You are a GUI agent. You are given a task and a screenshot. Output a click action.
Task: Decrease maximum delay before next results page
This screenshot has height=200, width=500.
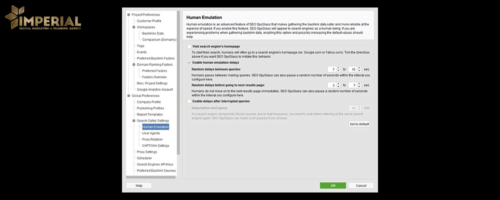coord(358,86)
